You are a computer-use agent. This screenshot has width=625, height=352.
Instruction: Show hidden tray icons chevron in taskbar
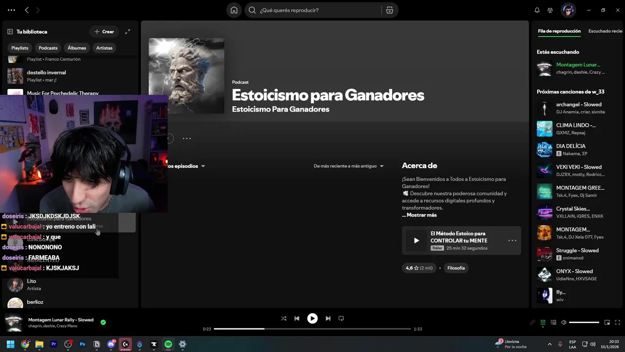[x=550, y=344]
